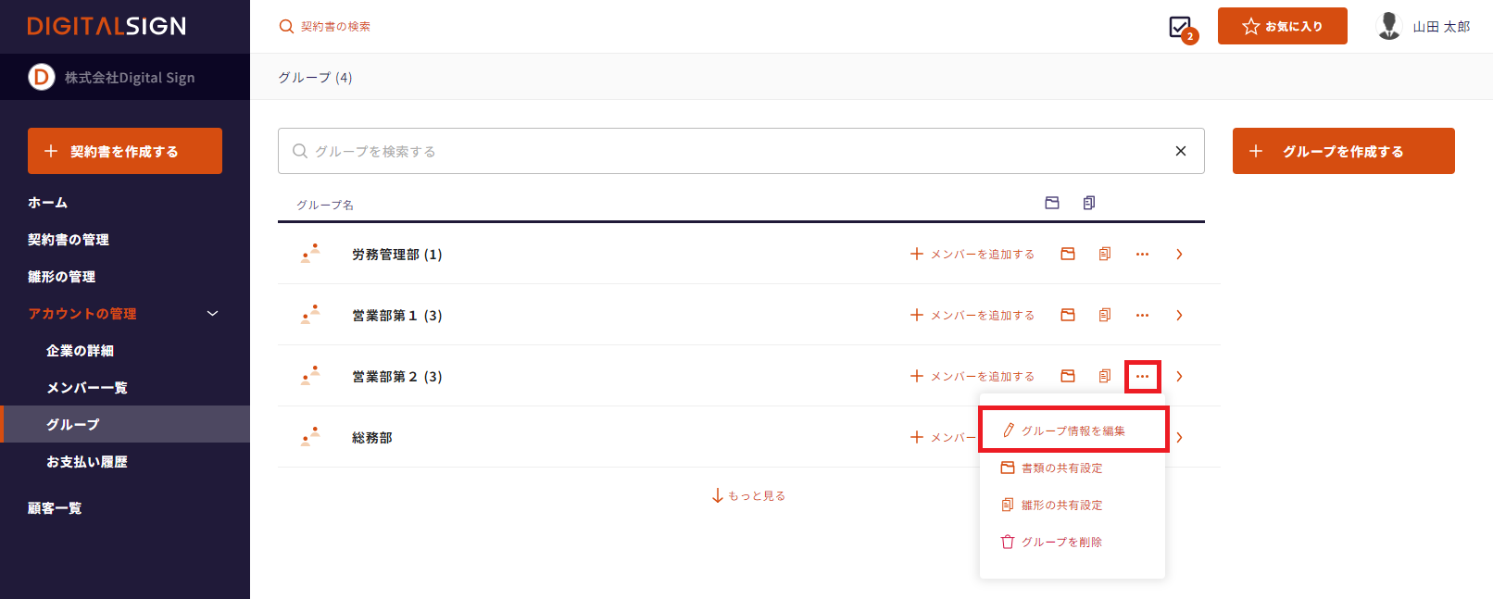Open メンバー一覧 in the sidebar
Image resolution: width=1493 pixels, height=599 pixels.
pos(87,388)
